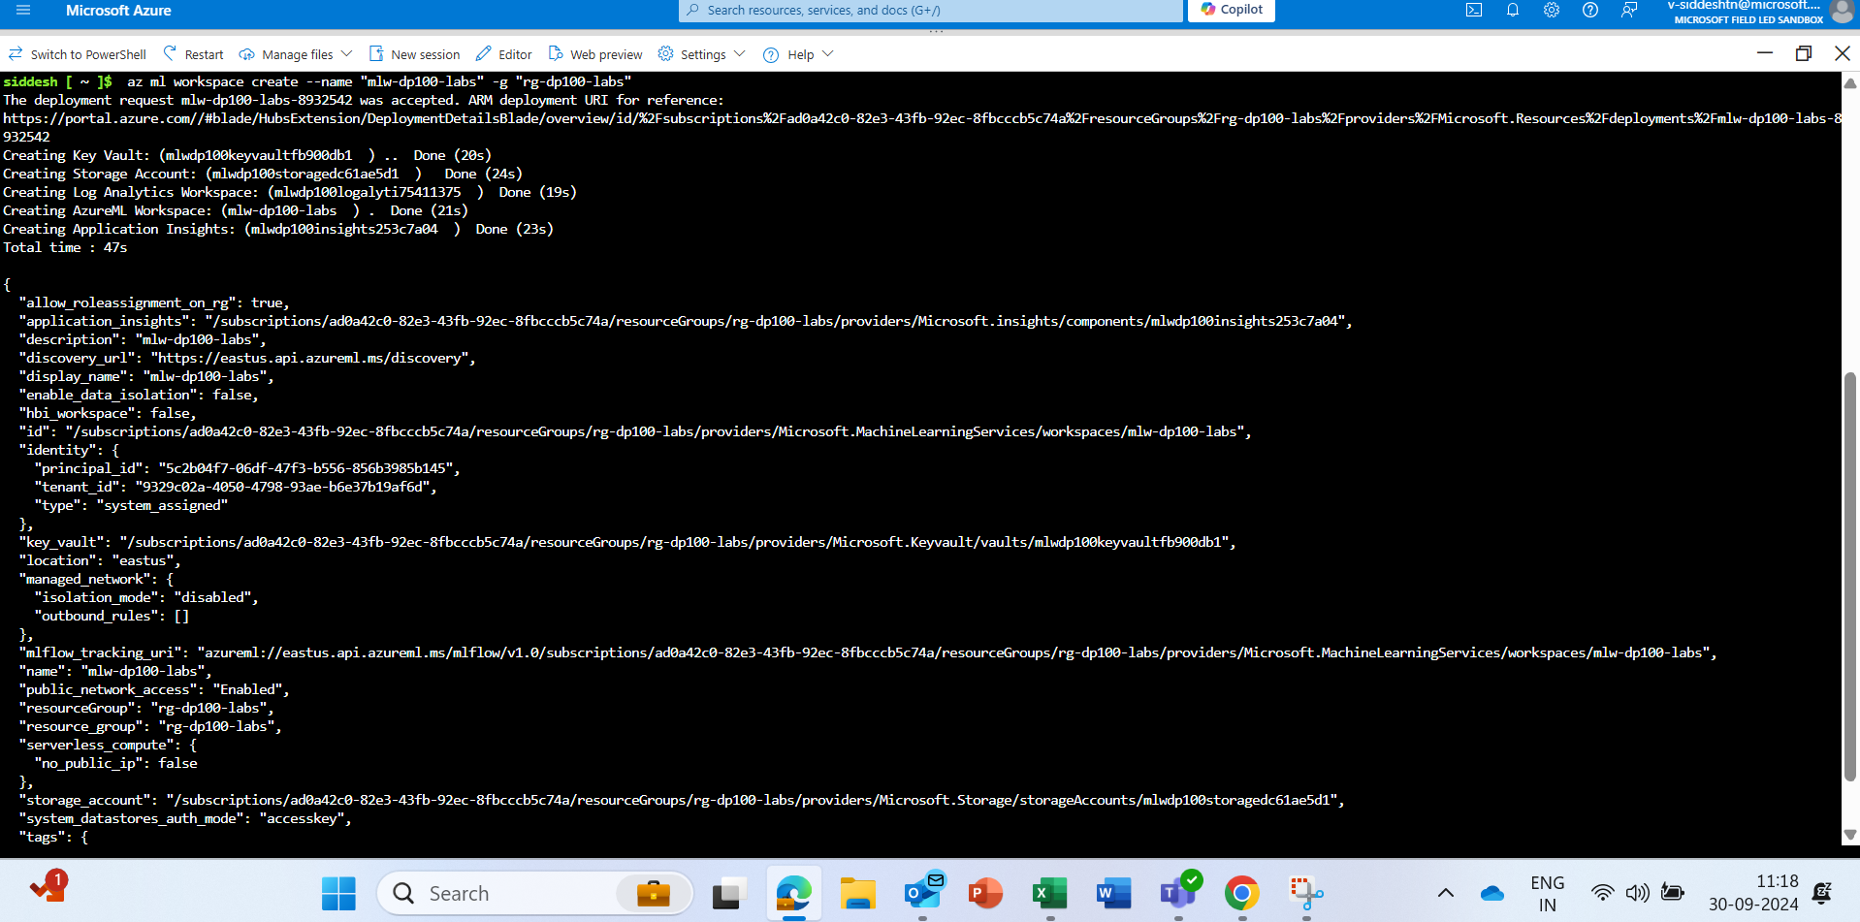The width and height of the screenshot is (1860, 922).
Task: Click the "key_vault" output line
Action: (x=627, y=542)
